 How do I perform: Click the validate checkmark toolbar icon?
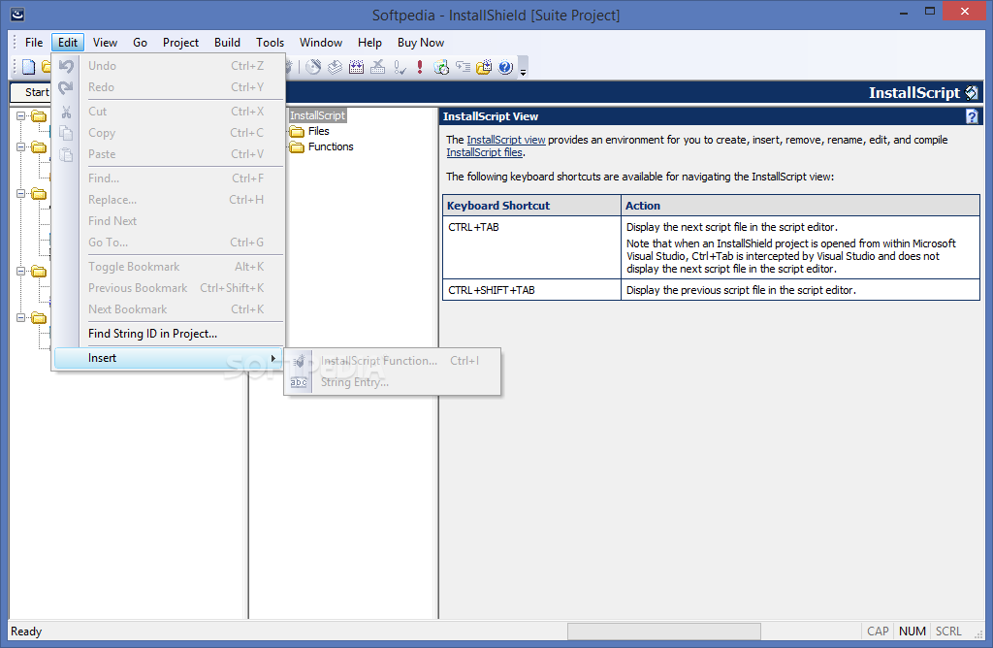(x=400, y=67)
